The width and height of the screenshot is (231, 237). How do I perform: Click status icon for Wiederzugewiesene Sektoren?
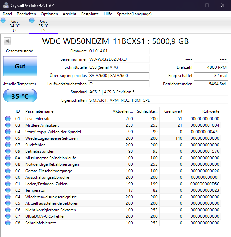tap(8, 138)
